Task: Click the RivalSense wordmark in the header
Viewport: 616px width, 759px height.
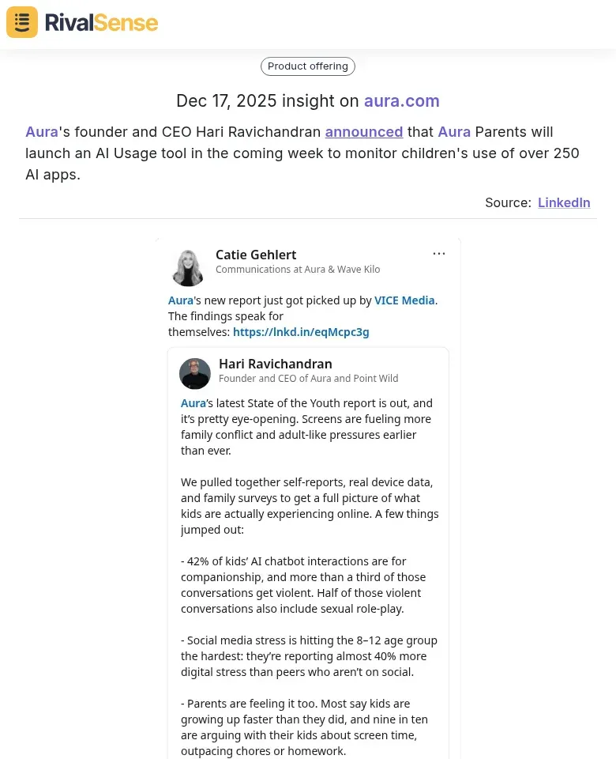Action: (101, 22)
